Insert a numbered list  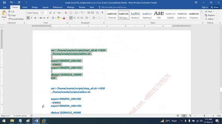coord(76,13)
